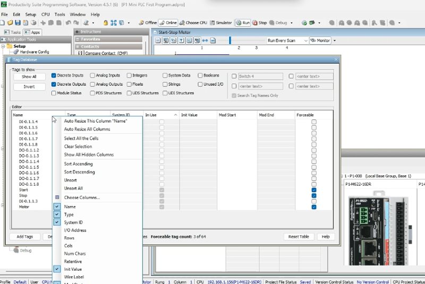Switch the CPU to Online mode
The image size is (425, 284).
tap(168, 23)
